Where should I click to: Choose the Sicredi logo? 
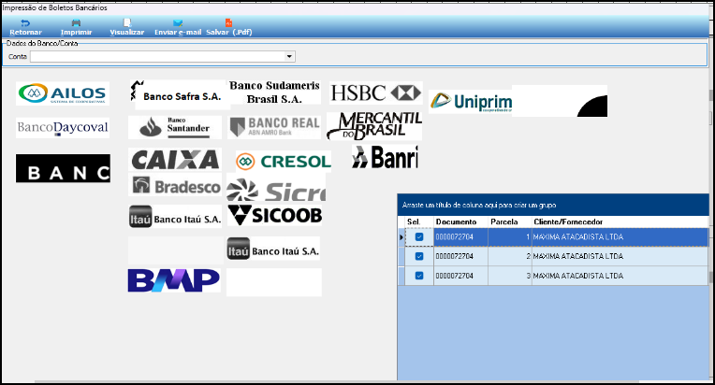276,189
